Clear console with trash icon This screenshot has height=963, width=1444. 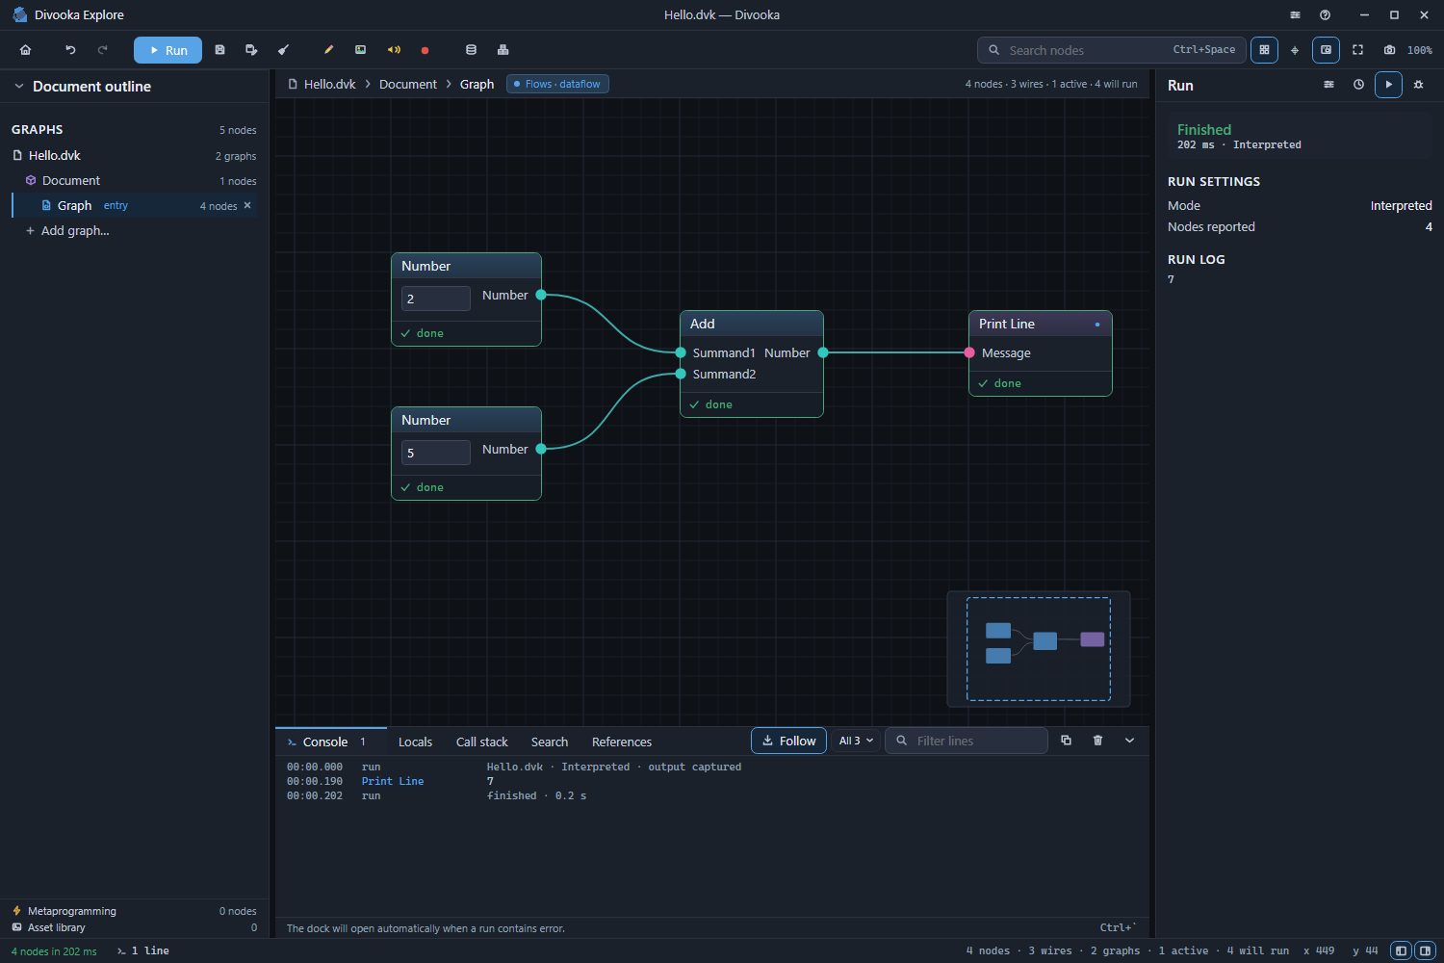[x=1097, y=741]
